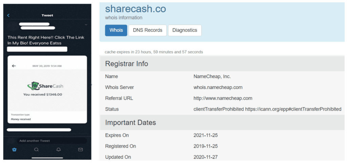Open the tweet options chevron
This screenshot has width=347, height=163.
click(86, 25)
